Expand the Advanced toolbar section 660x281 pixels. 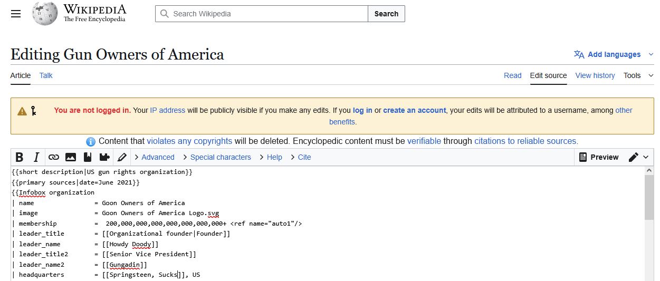click(x=154, y=157)
